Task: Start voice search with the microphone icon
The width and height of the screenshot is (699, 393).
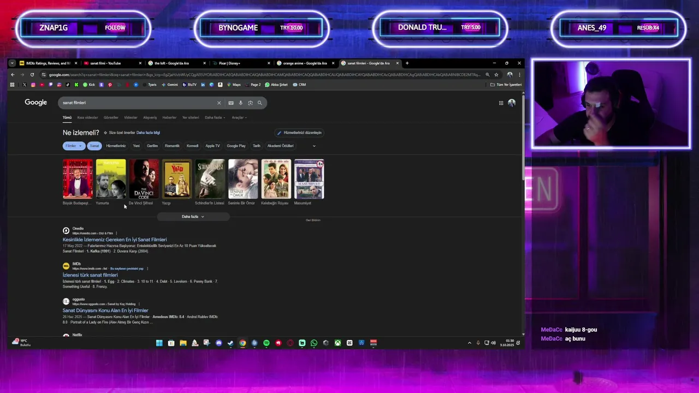Action: click(240, 103)
